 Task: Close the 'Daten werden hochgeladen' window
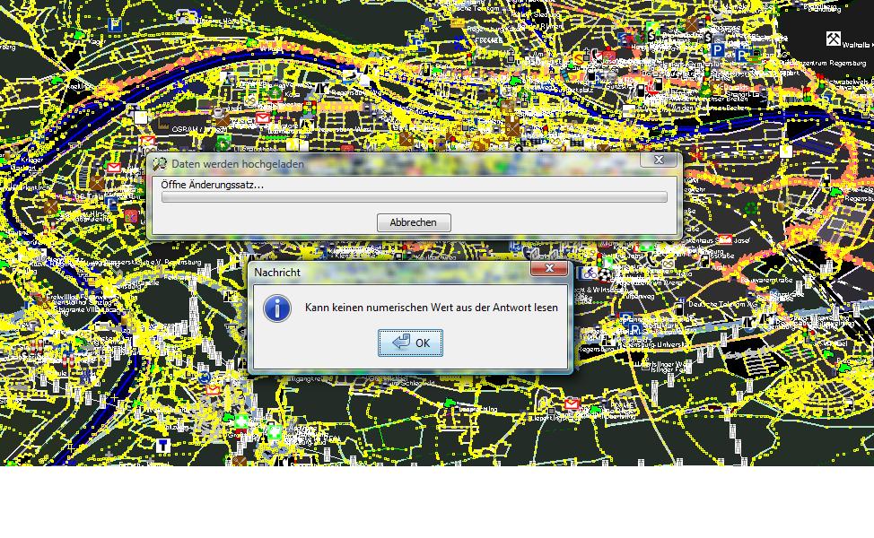[659, 161]
